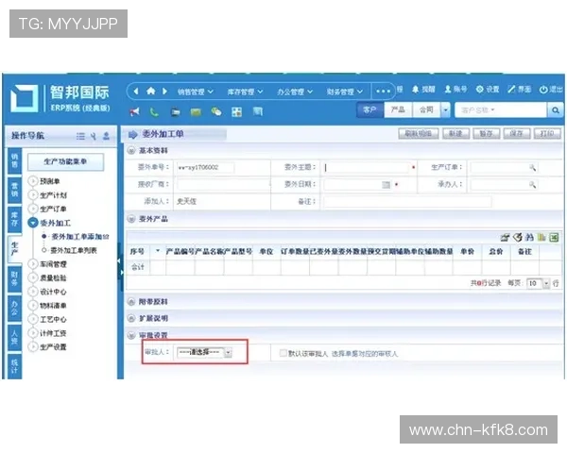Open the search category dropdown arrow beside 合同
Image resolution: width=567 pixels, height=453 pixels.
(x=445, y=109)
